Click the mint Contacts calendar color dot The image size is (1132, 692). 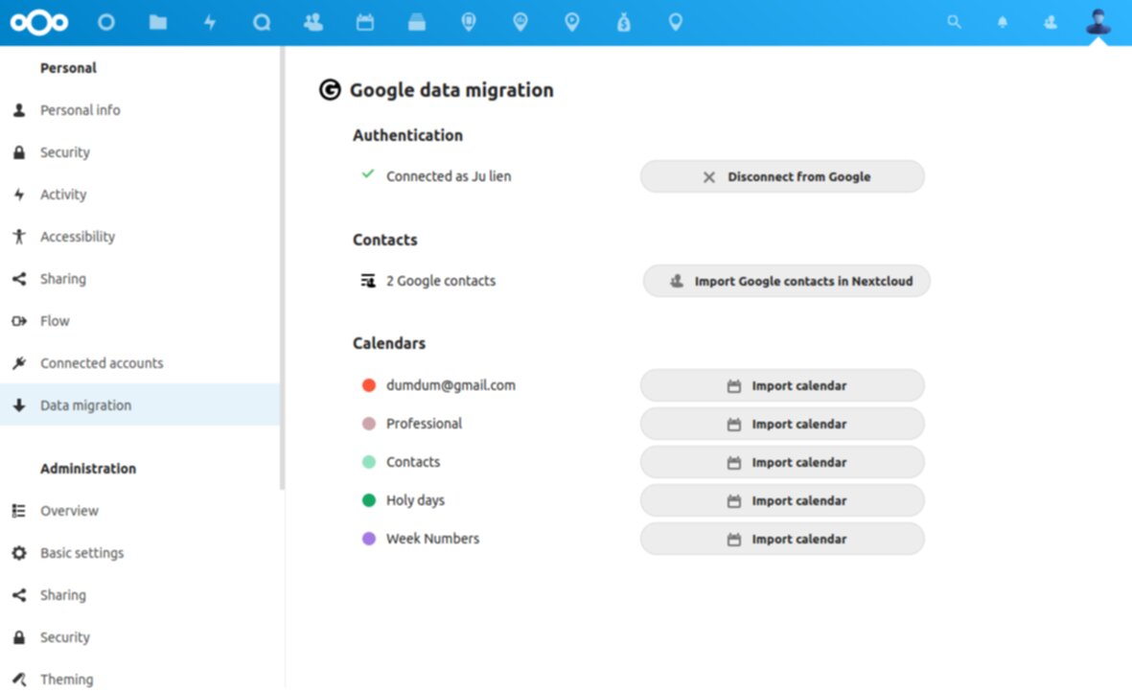369,462
